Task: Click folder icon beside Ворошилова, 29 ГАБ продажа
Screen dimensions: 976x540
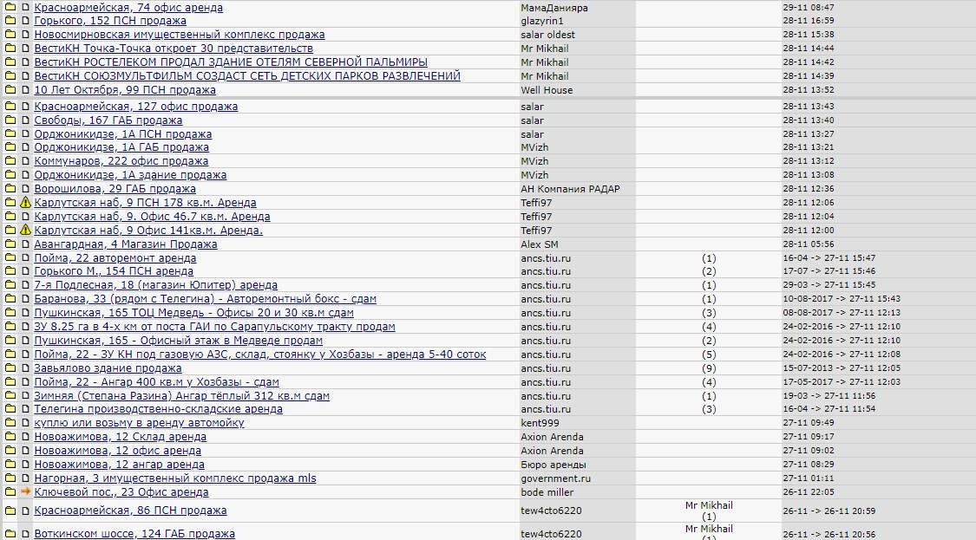Action: click(x=10, y=188)
